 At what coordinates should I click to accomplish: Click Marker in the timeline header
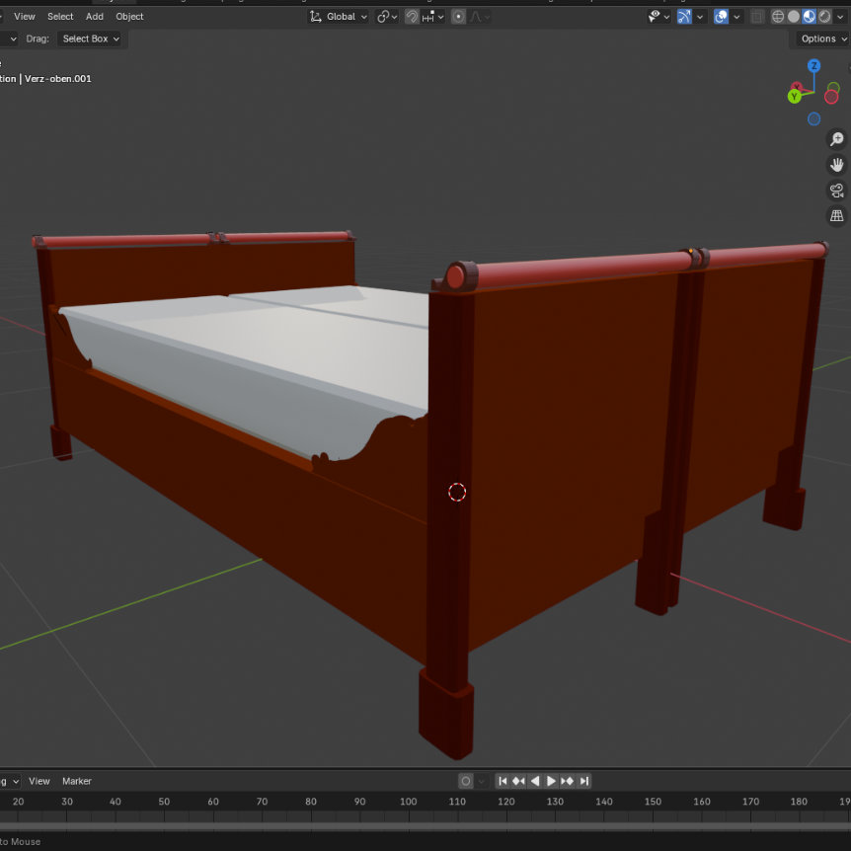tap(77, 781)
